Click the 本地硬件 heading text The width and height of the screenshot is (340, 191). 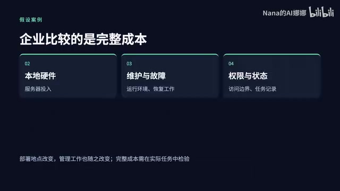click(x=40, y=76)
